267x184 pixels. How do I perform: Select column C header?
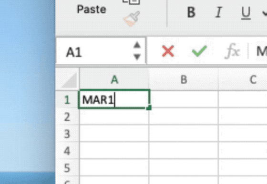coord(243,79)
